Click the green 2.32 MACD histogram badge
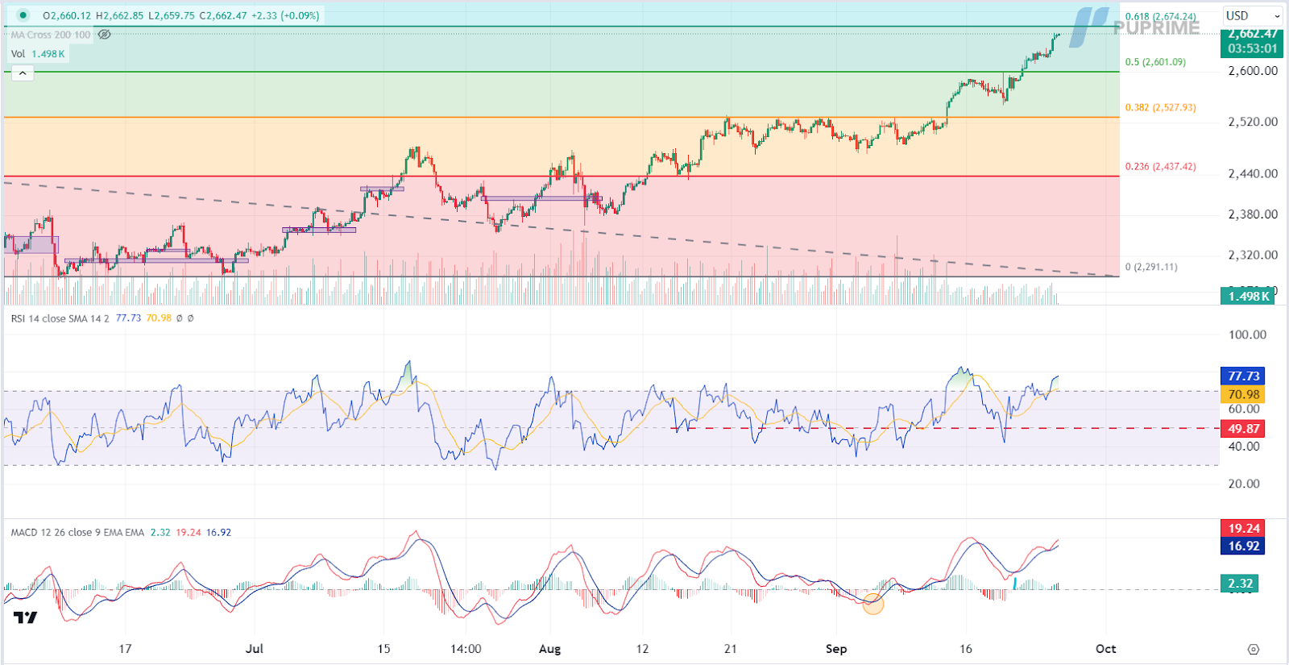Screen dimensions: 1289x665 coord(1240,584)
